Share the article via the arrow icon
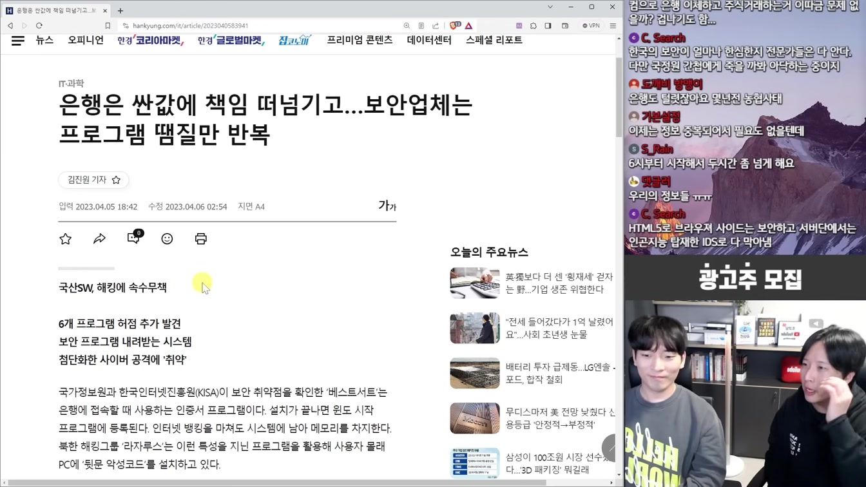This screenshot has width=866, height=487. click(99, 239)
